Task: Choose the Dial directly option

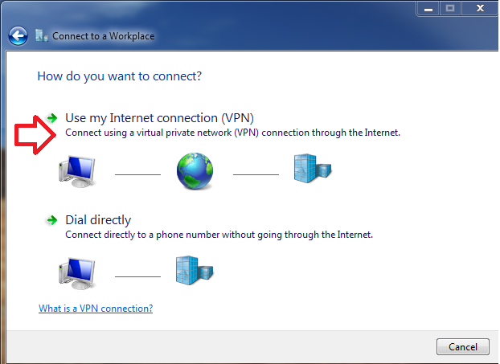Action: pyautogui.click(x=98, y=220)
